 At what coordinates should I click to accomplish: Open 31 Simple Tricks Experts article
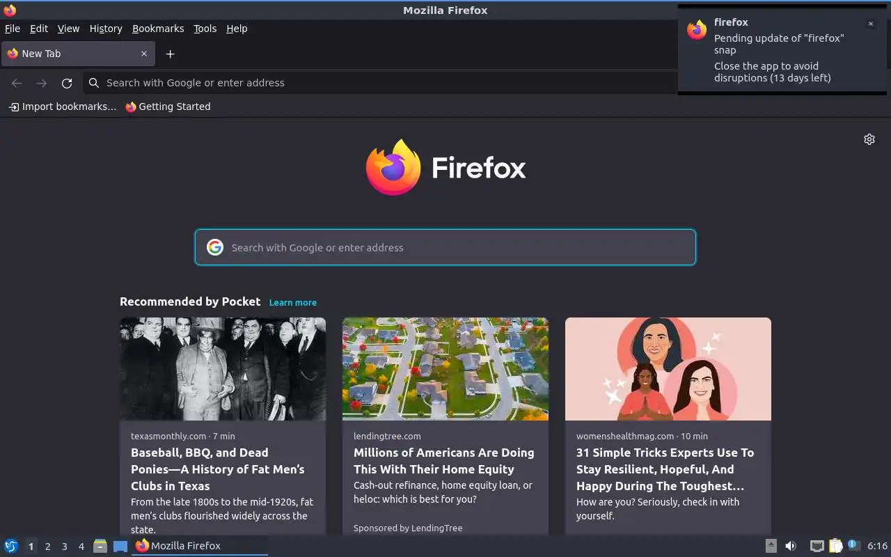pyautogui.click(x=665, y=469)
